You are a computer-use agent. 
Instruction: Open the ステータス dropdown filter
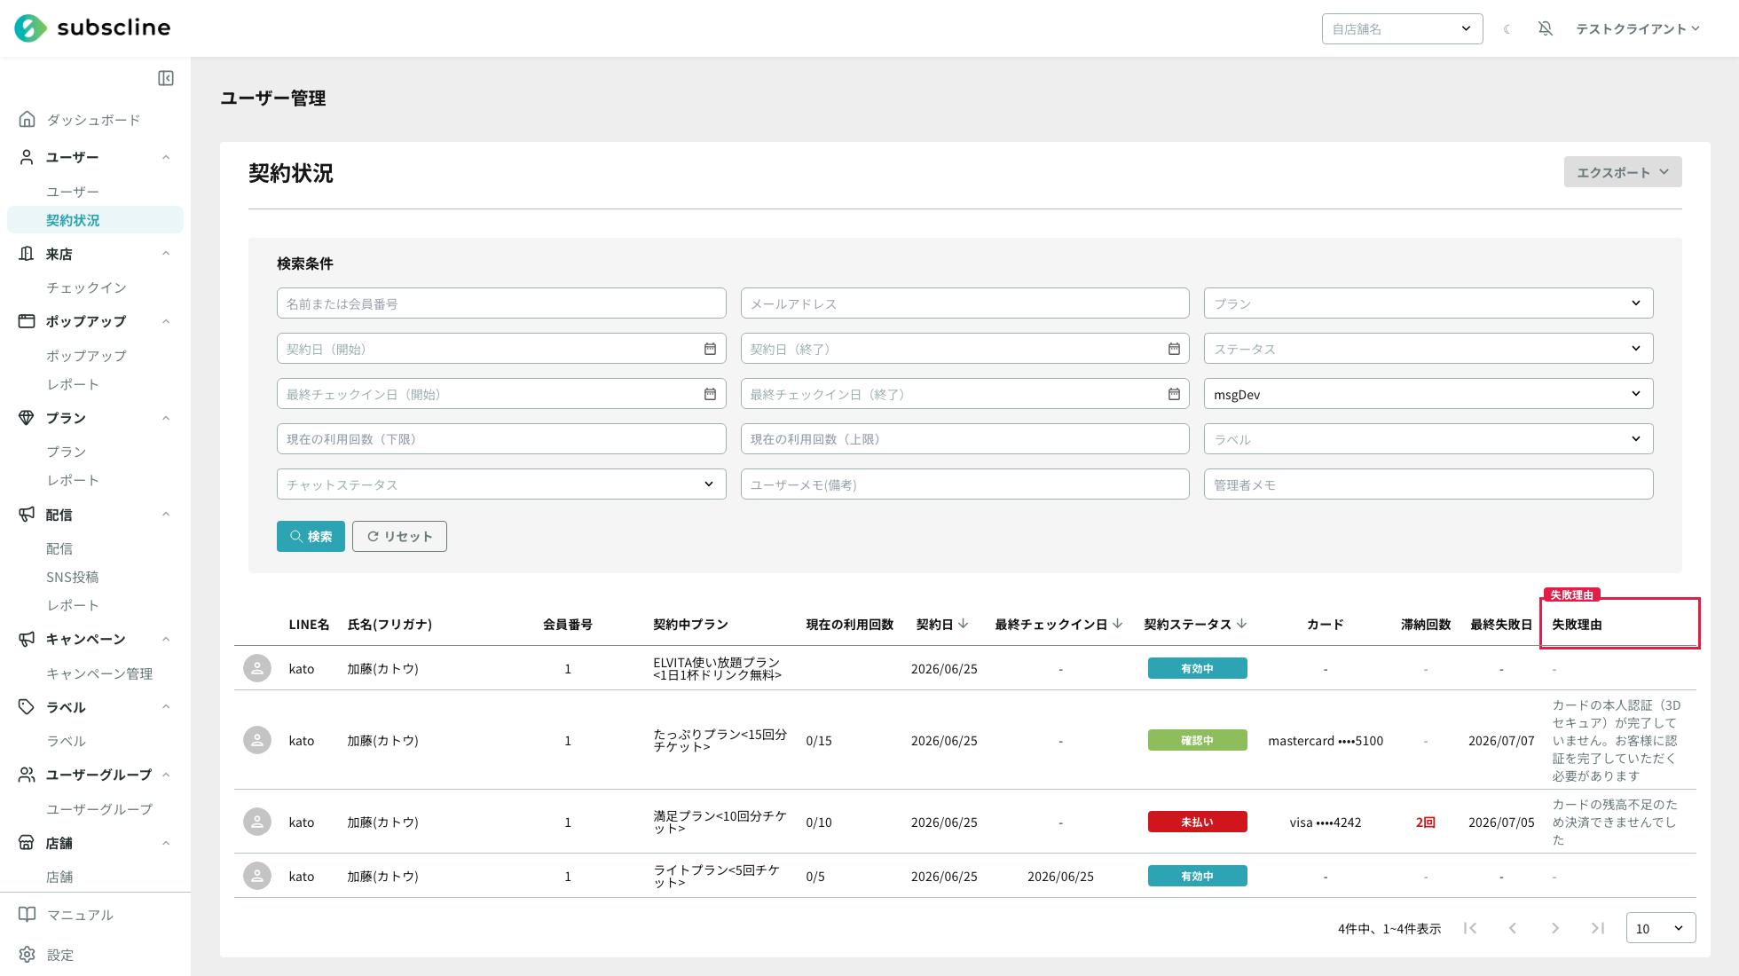pyautogui.click(x=1428, y=349)
